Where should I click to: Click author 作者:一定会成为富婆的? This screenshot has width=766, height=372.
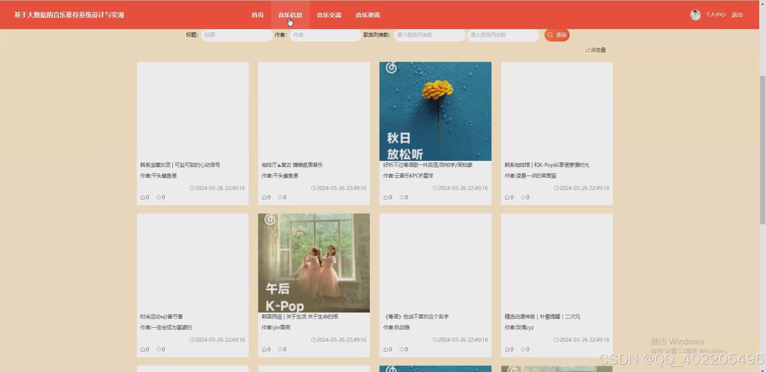point(166,327)
